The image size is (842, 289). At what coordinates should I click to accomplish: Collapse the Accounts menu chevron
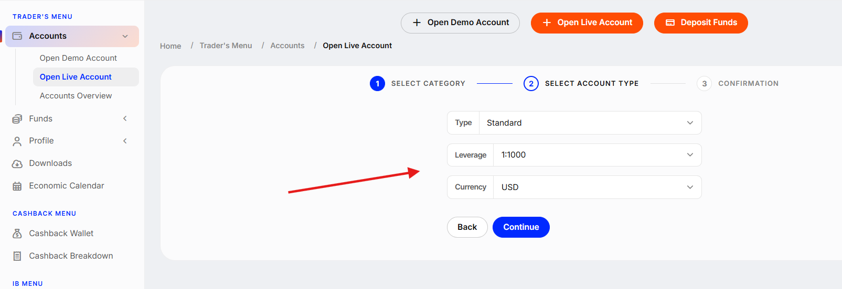tap(125, 36)
